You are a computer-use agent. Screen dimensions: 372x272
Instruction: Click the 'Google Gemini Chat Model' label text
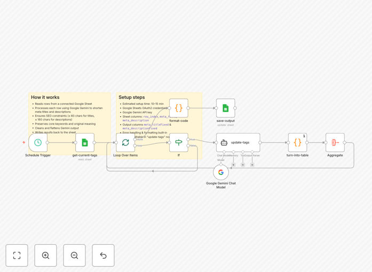click(x=221, y=185)
